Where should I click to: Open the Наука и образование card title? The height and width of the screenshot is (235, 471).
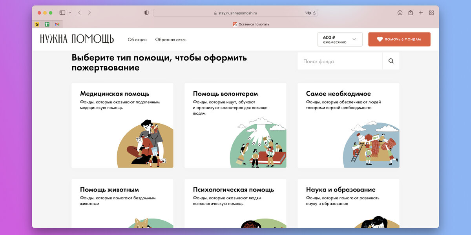click(341, 190)
